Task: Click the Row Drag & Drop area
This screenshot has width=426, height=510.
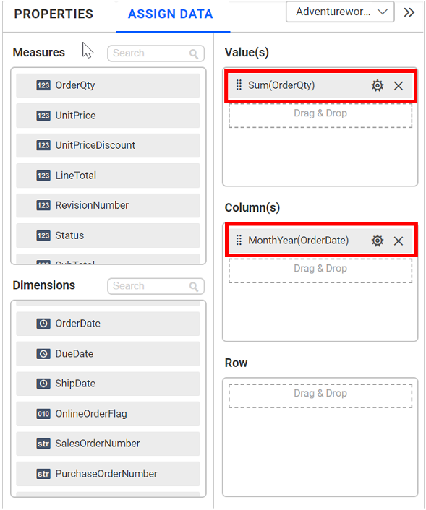Action: click(320, 396)
